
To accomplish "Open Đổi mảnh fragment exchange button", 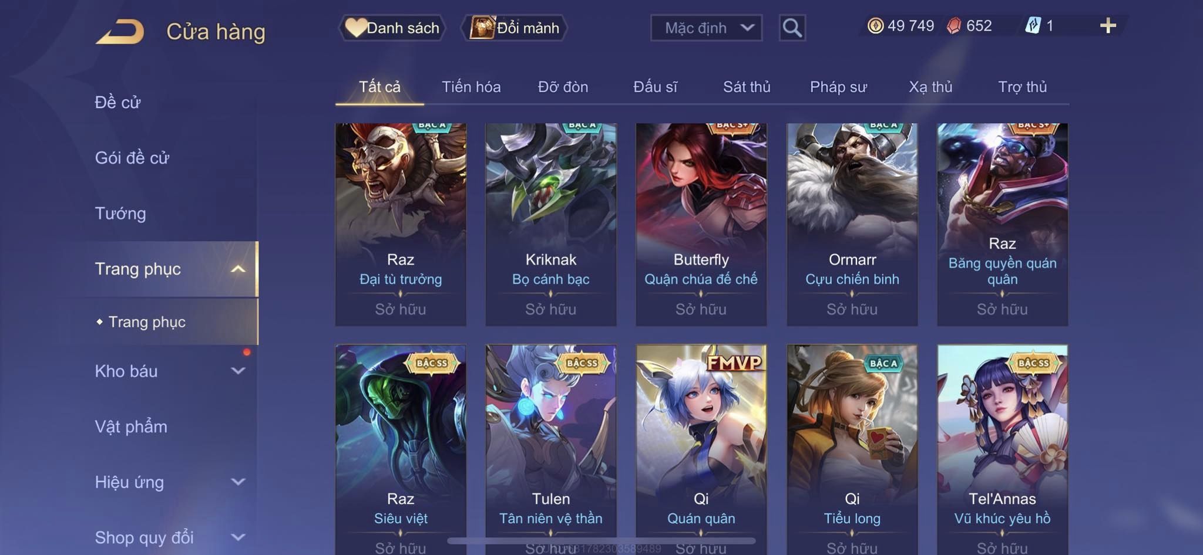I will click(x=515, y=28).
